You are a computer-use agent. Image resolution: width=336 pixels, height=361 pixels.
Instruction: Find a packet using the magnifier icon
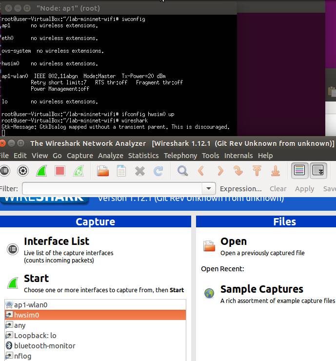click(182, 171)
